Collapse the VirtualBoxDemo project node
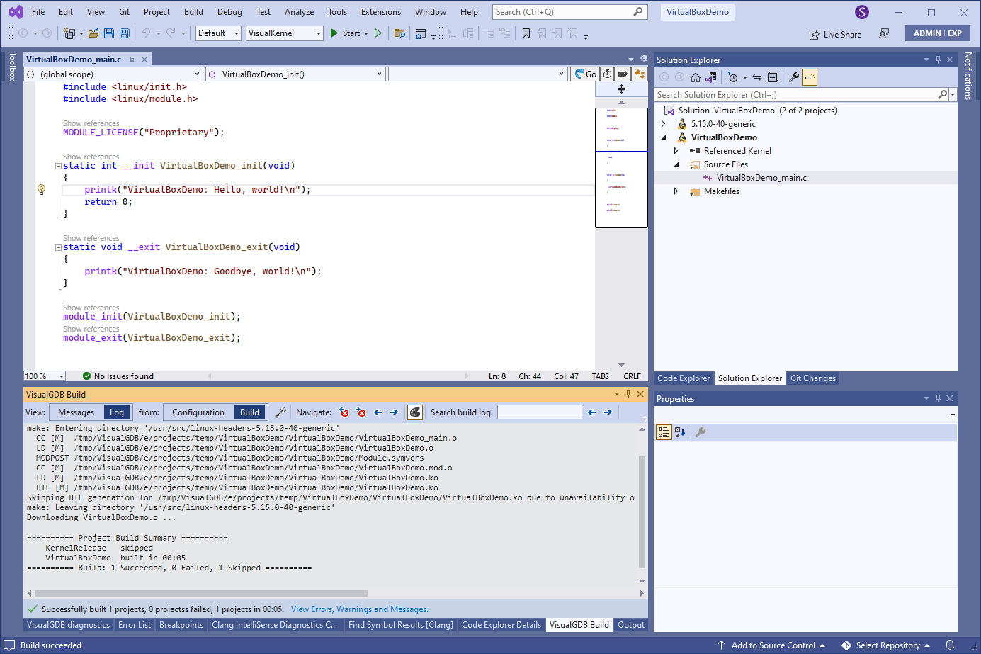 coord(664,137)
